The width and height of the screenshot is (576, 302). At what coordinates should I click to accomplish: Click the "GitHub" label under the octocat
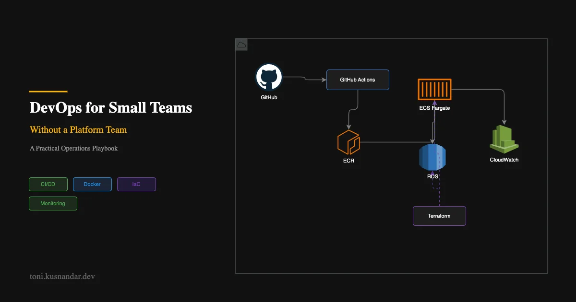click(x=269, y=97)
